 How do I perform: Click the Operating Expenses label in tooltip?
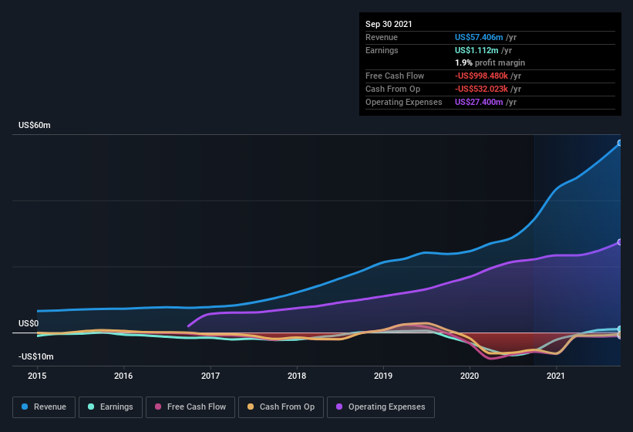point(404,102)
